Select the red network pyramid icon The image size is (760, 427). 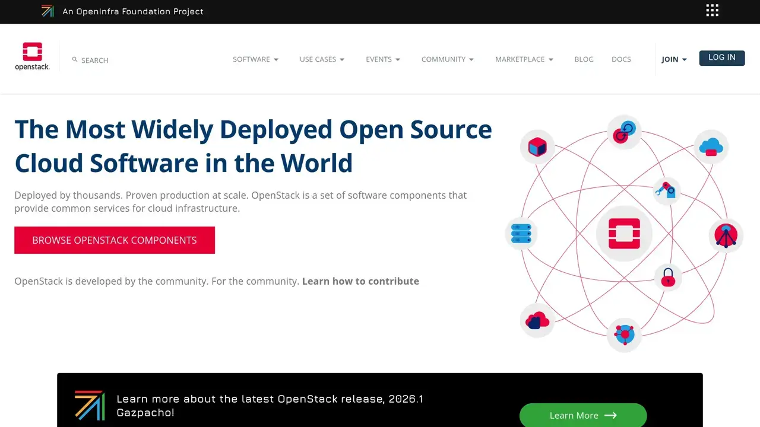[726, 235]
